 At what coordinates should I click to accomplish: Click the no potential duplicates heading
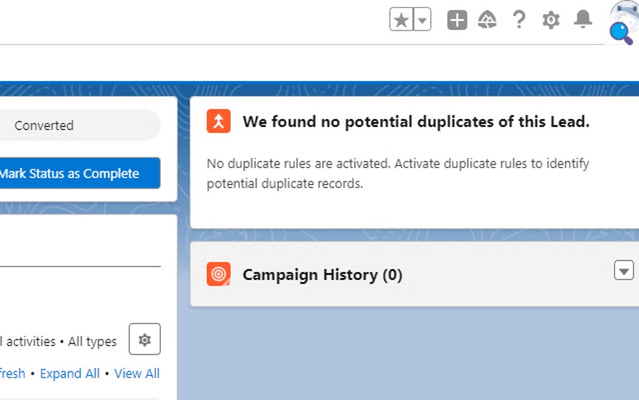pyautogui.click(x=416, y=122)
